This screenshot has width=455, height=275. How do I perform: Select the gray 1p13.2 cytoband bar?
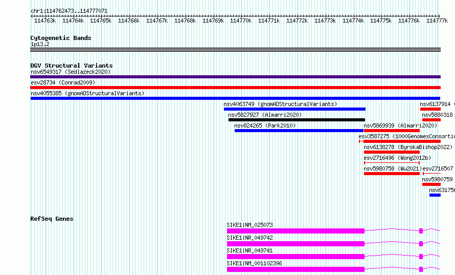tap(235, 50)
